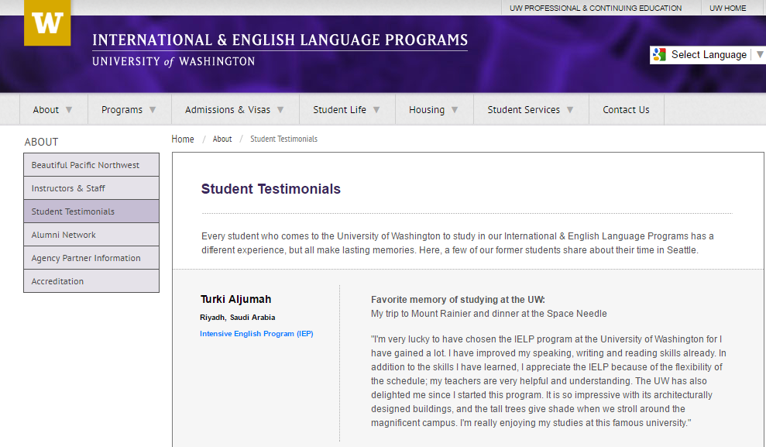Expand the Student Services menu arrow
Image resolution: width=766 pixels, height=447 pixels.
[x=570, y=110]
